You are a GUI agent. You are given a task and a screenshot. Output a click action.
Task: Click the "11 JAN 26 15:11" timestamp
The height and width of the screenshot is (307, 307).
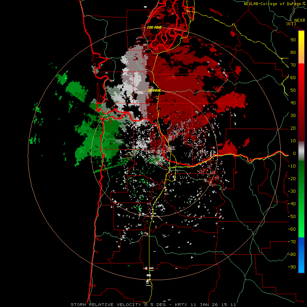pos(213,305)
